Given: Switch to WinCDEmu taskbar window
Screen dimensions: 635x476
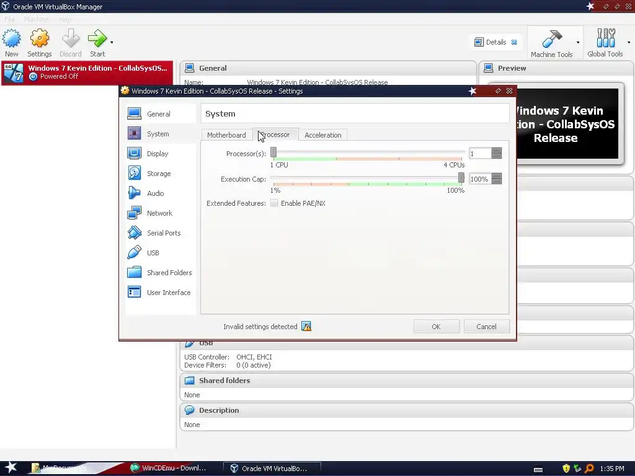Looking at the screenshot, I should [x=169, y=468].
